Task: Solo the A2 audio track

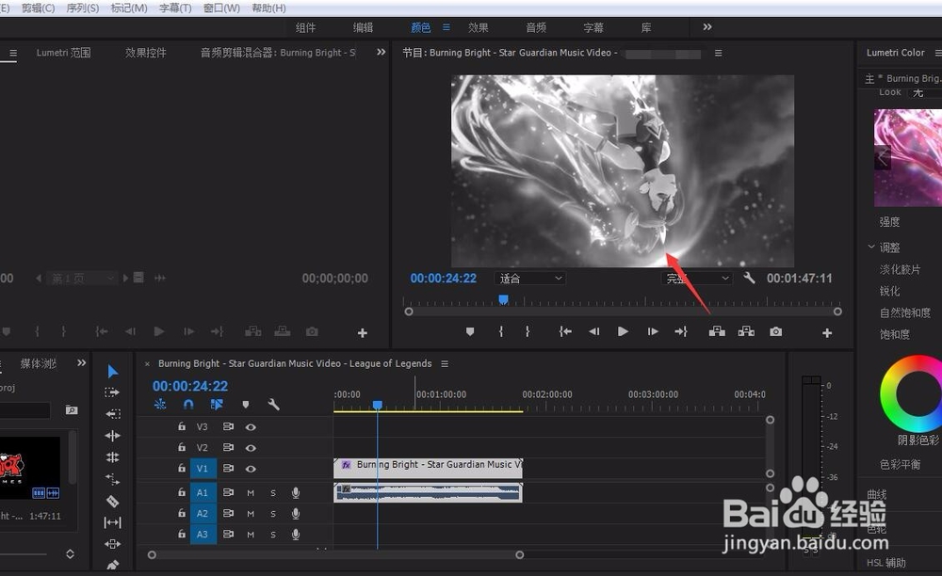Action: click(273, 514)
